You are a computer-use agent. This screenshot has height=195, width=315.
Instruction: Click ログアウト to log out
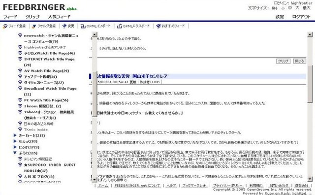301,17
